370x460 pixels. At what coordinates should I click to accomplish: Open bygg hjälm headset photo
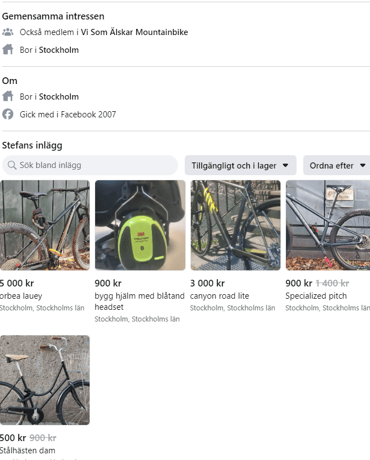(140, 225)
